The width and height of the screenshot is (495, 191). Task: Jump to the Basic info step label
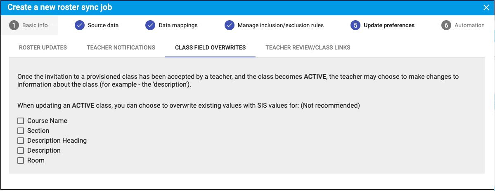coord(35,25)
